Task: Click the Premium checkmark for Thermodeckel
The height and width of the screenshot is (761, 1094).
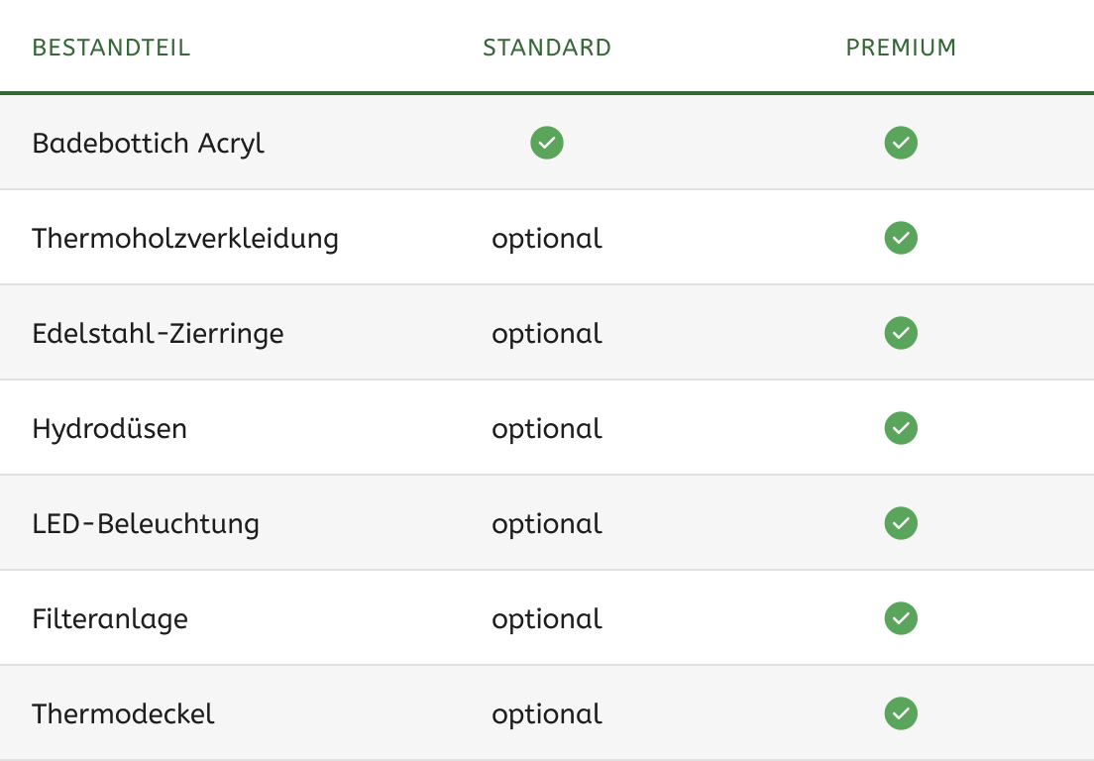Action: 901,713
